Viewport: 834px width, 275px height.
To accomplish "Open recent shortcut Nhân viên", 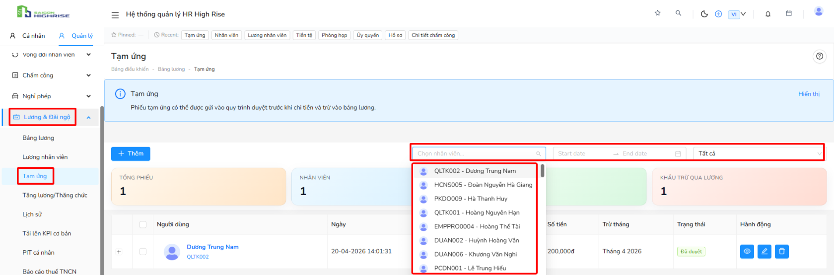I will 226,35.
